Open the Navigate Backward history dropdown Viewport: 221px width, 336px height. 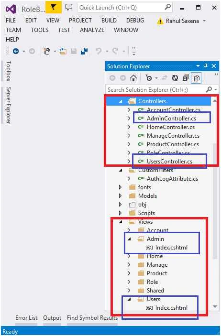[x=24, y=52]
